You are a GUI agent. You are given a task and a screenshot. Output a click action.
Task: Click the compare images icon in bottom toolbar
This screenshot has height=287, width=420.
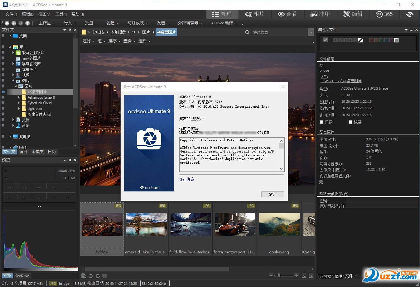click(104, 276)
